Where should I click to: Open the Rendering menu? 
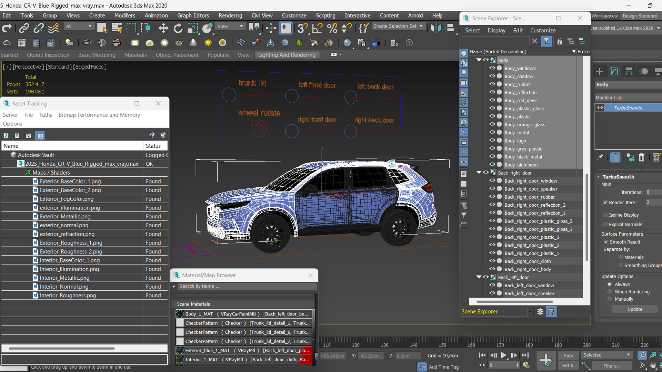coord(230,15)
